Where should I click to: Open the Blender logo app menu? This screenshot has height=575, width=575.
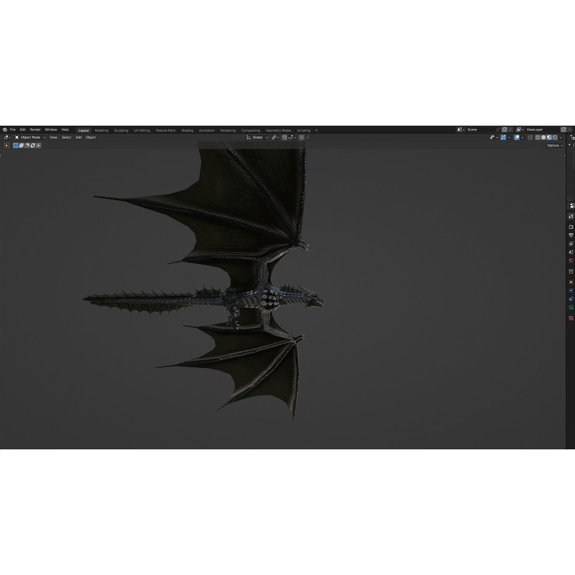[5, 130]
